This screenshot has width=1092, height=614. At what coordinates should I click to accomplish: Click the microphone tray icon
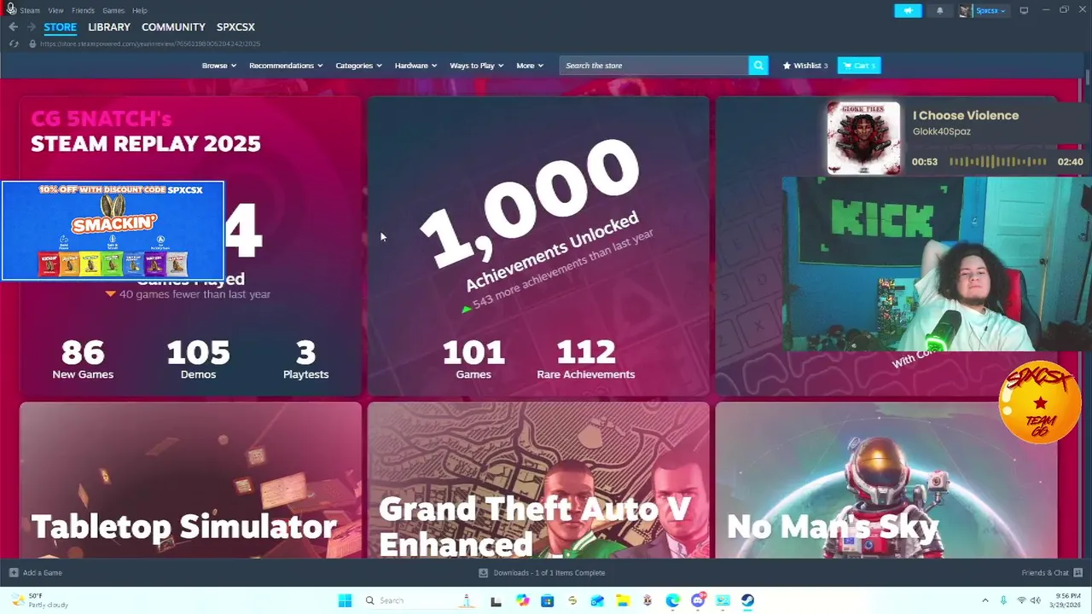1003,600
